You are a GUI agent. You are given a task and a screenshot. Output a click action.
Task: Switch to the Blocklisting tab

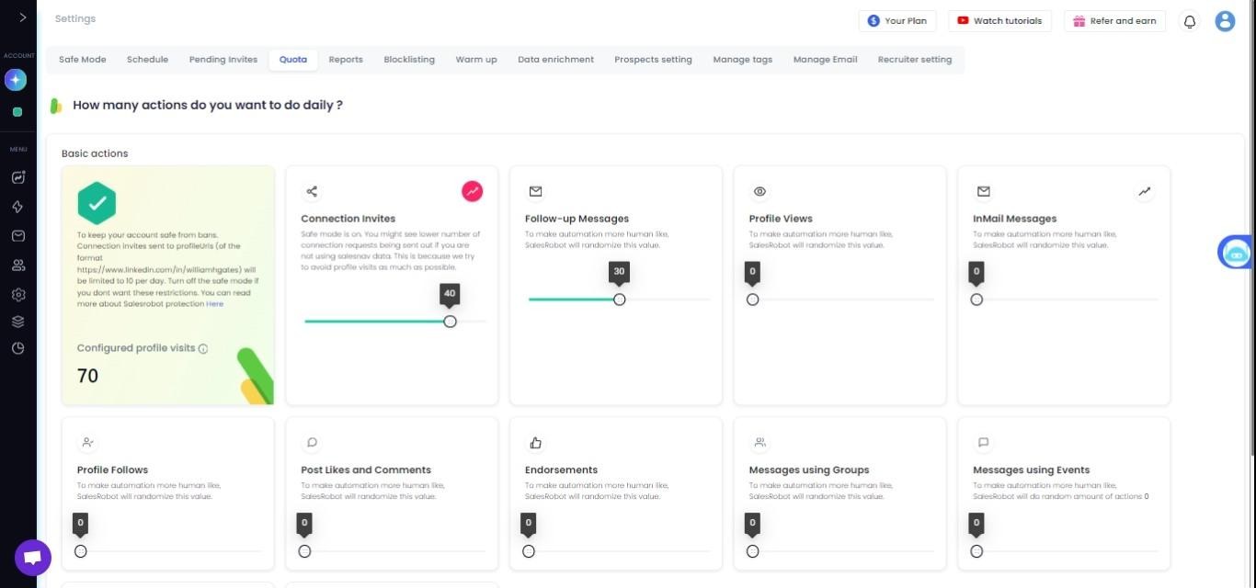(x=409, y=59)
